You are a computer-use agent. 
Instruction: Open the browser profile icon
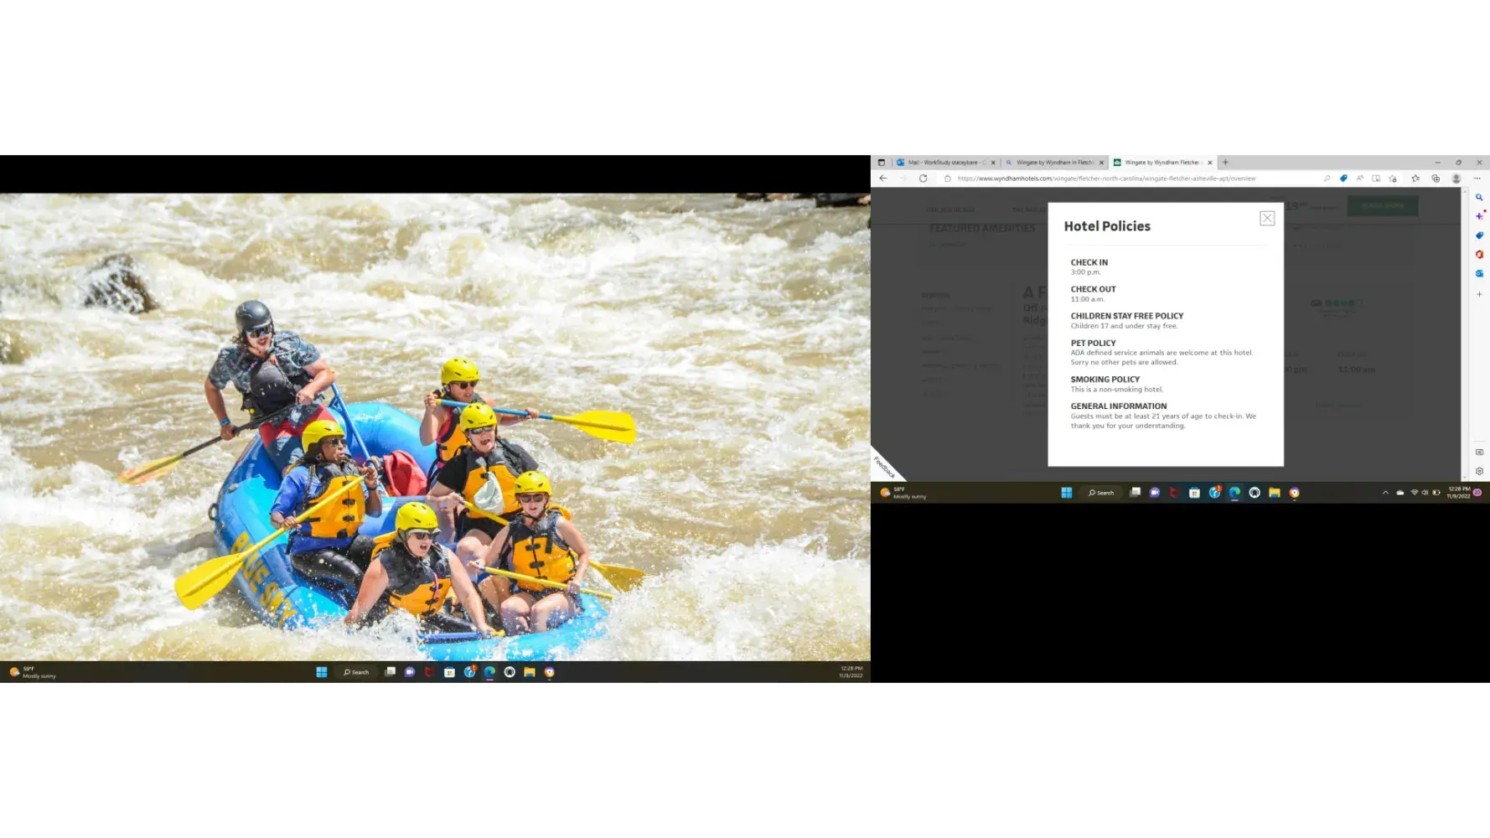1456,178
